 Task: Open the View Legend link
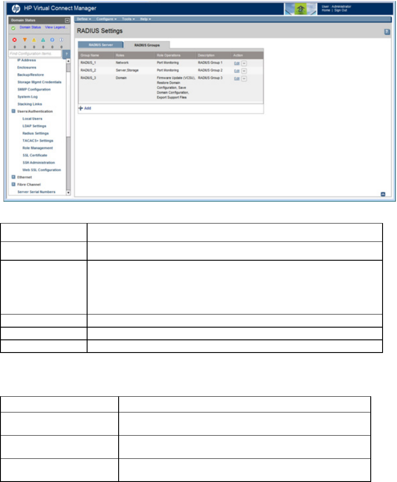pos(56,28)
